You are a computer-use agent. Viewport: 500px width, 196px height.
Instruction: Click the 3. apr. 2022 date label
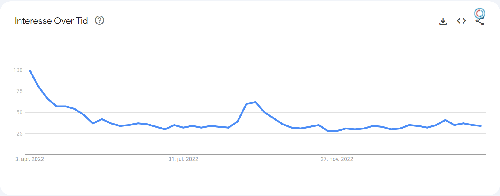(29, 159)
